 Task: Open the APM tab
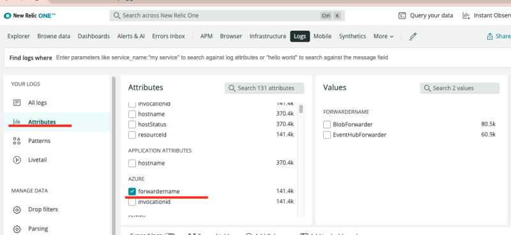point(206,36)
